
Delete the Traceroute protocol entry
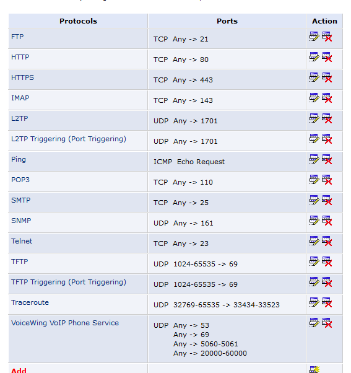327,302
